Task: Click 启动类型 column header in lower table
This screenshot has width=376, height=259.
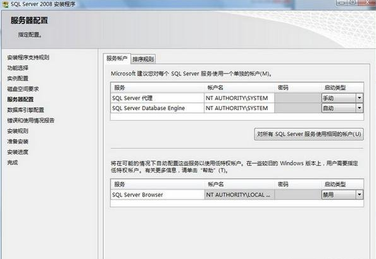Action: [342, 184]
